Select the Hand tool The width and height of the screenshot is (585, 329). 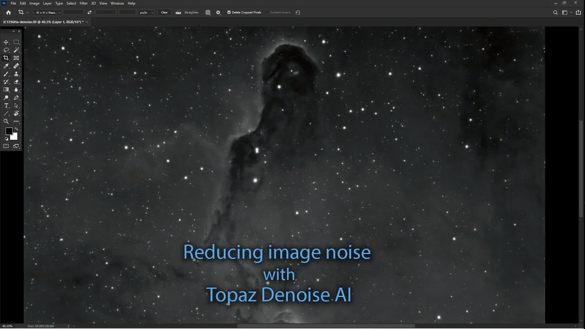[x=16, y=113]
